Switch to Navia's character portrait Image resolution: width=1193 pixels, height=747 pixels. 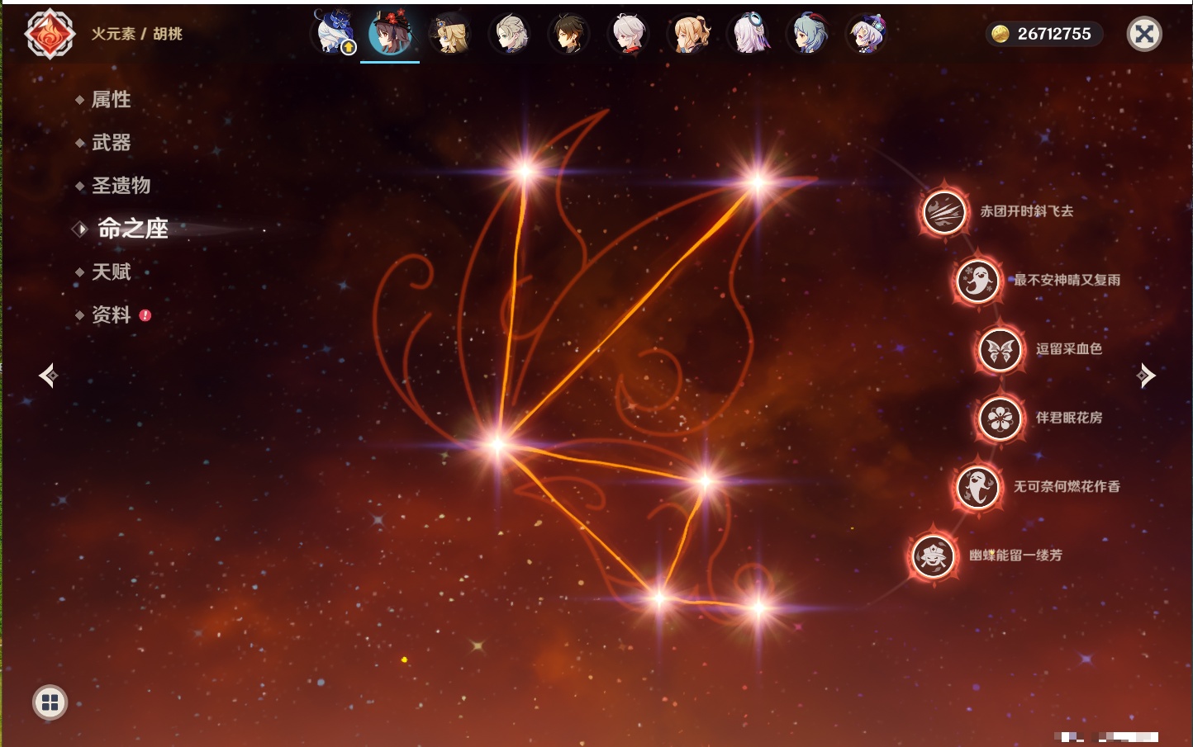click(450, 33)
